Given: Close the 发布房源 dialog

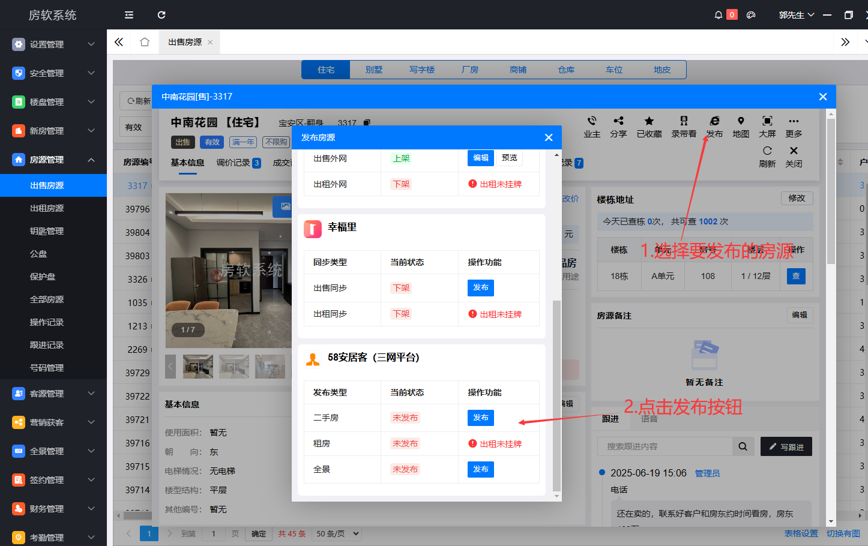Looking at the screenshot, I should click(x=549, y=137).
